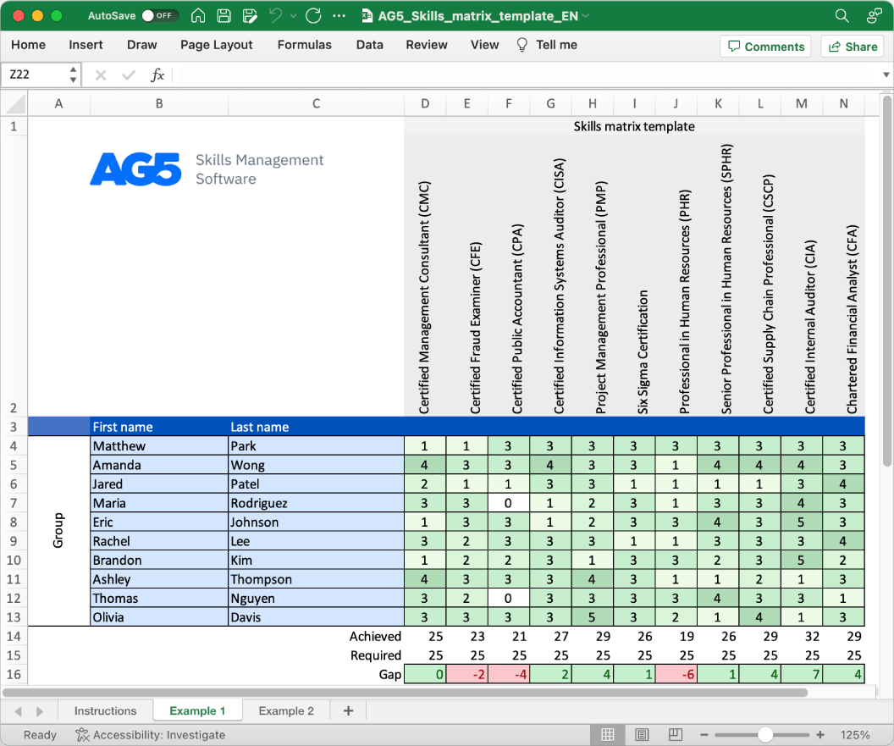Select Page Break Preview view icon
894x746 pixels.
click(676, 735)
